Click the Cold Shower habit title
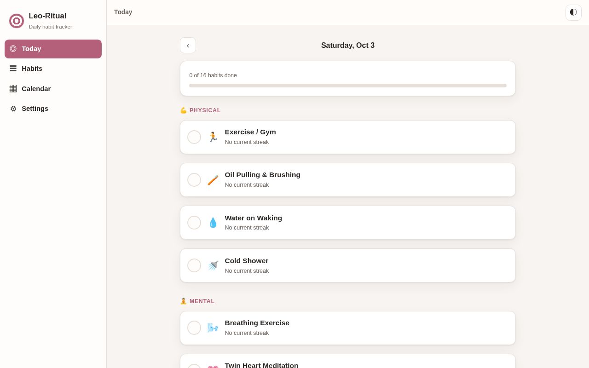This screenshot has width=589, height=368. (x=247, y=261)
